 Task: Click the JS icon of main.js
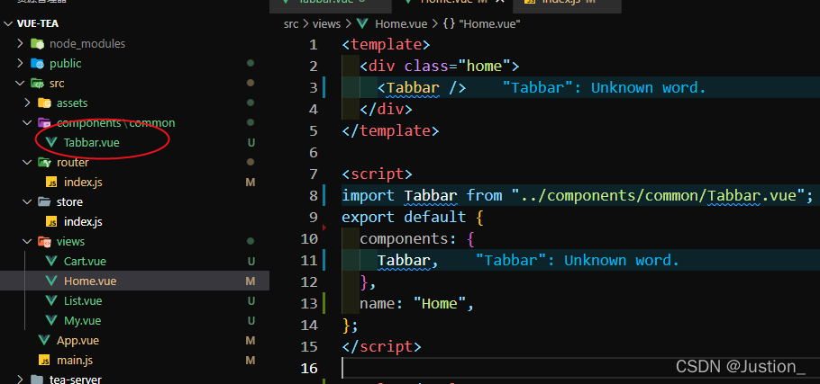click(x=44, y=360)
